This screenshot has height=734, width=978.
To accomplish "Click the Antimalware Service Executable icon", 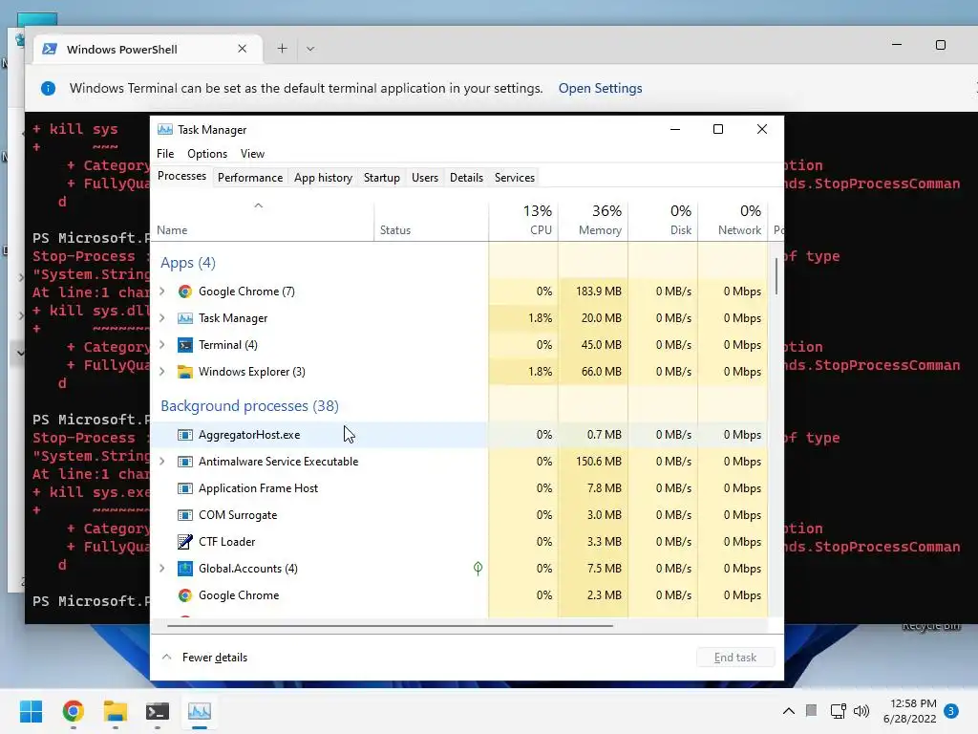I will [x=184, y=462].
